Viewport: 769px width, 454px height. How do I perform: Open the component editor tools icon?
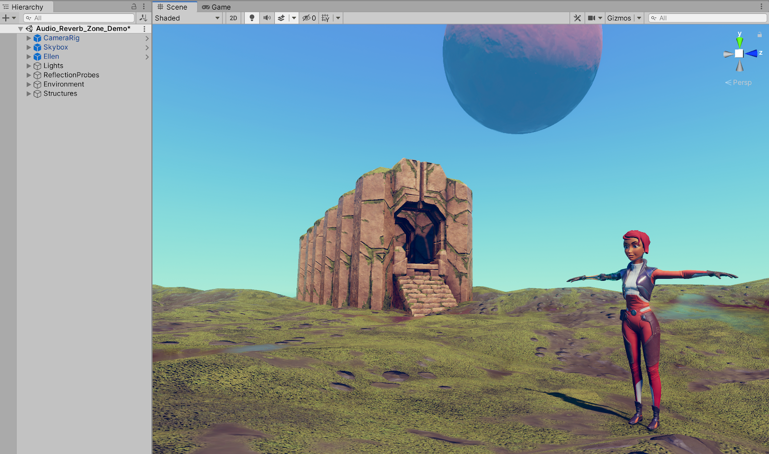tap(577, 18)
